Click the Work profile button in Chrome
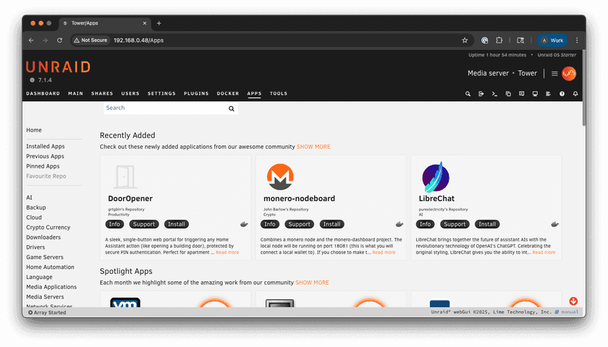The width and height of the screenshot is (608, 347). point(552,40)
